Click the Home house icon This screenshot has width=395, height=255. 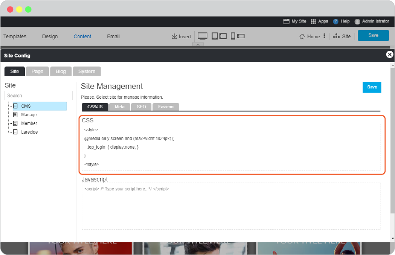pos(302,37)
